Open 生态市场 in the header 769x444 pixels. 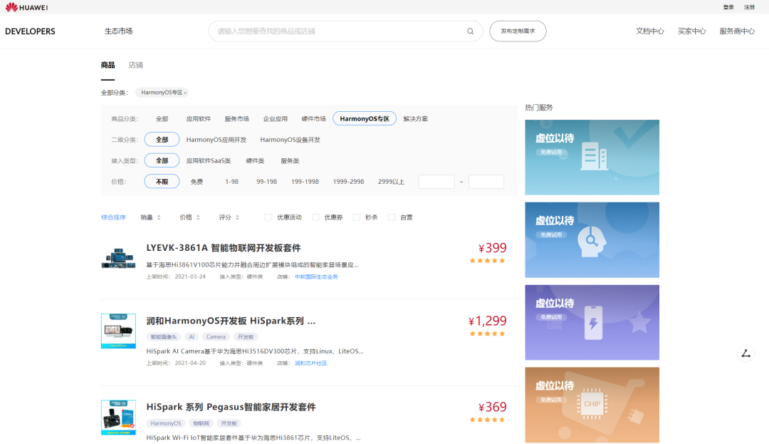pyautogui.click(x=118, y=31)
